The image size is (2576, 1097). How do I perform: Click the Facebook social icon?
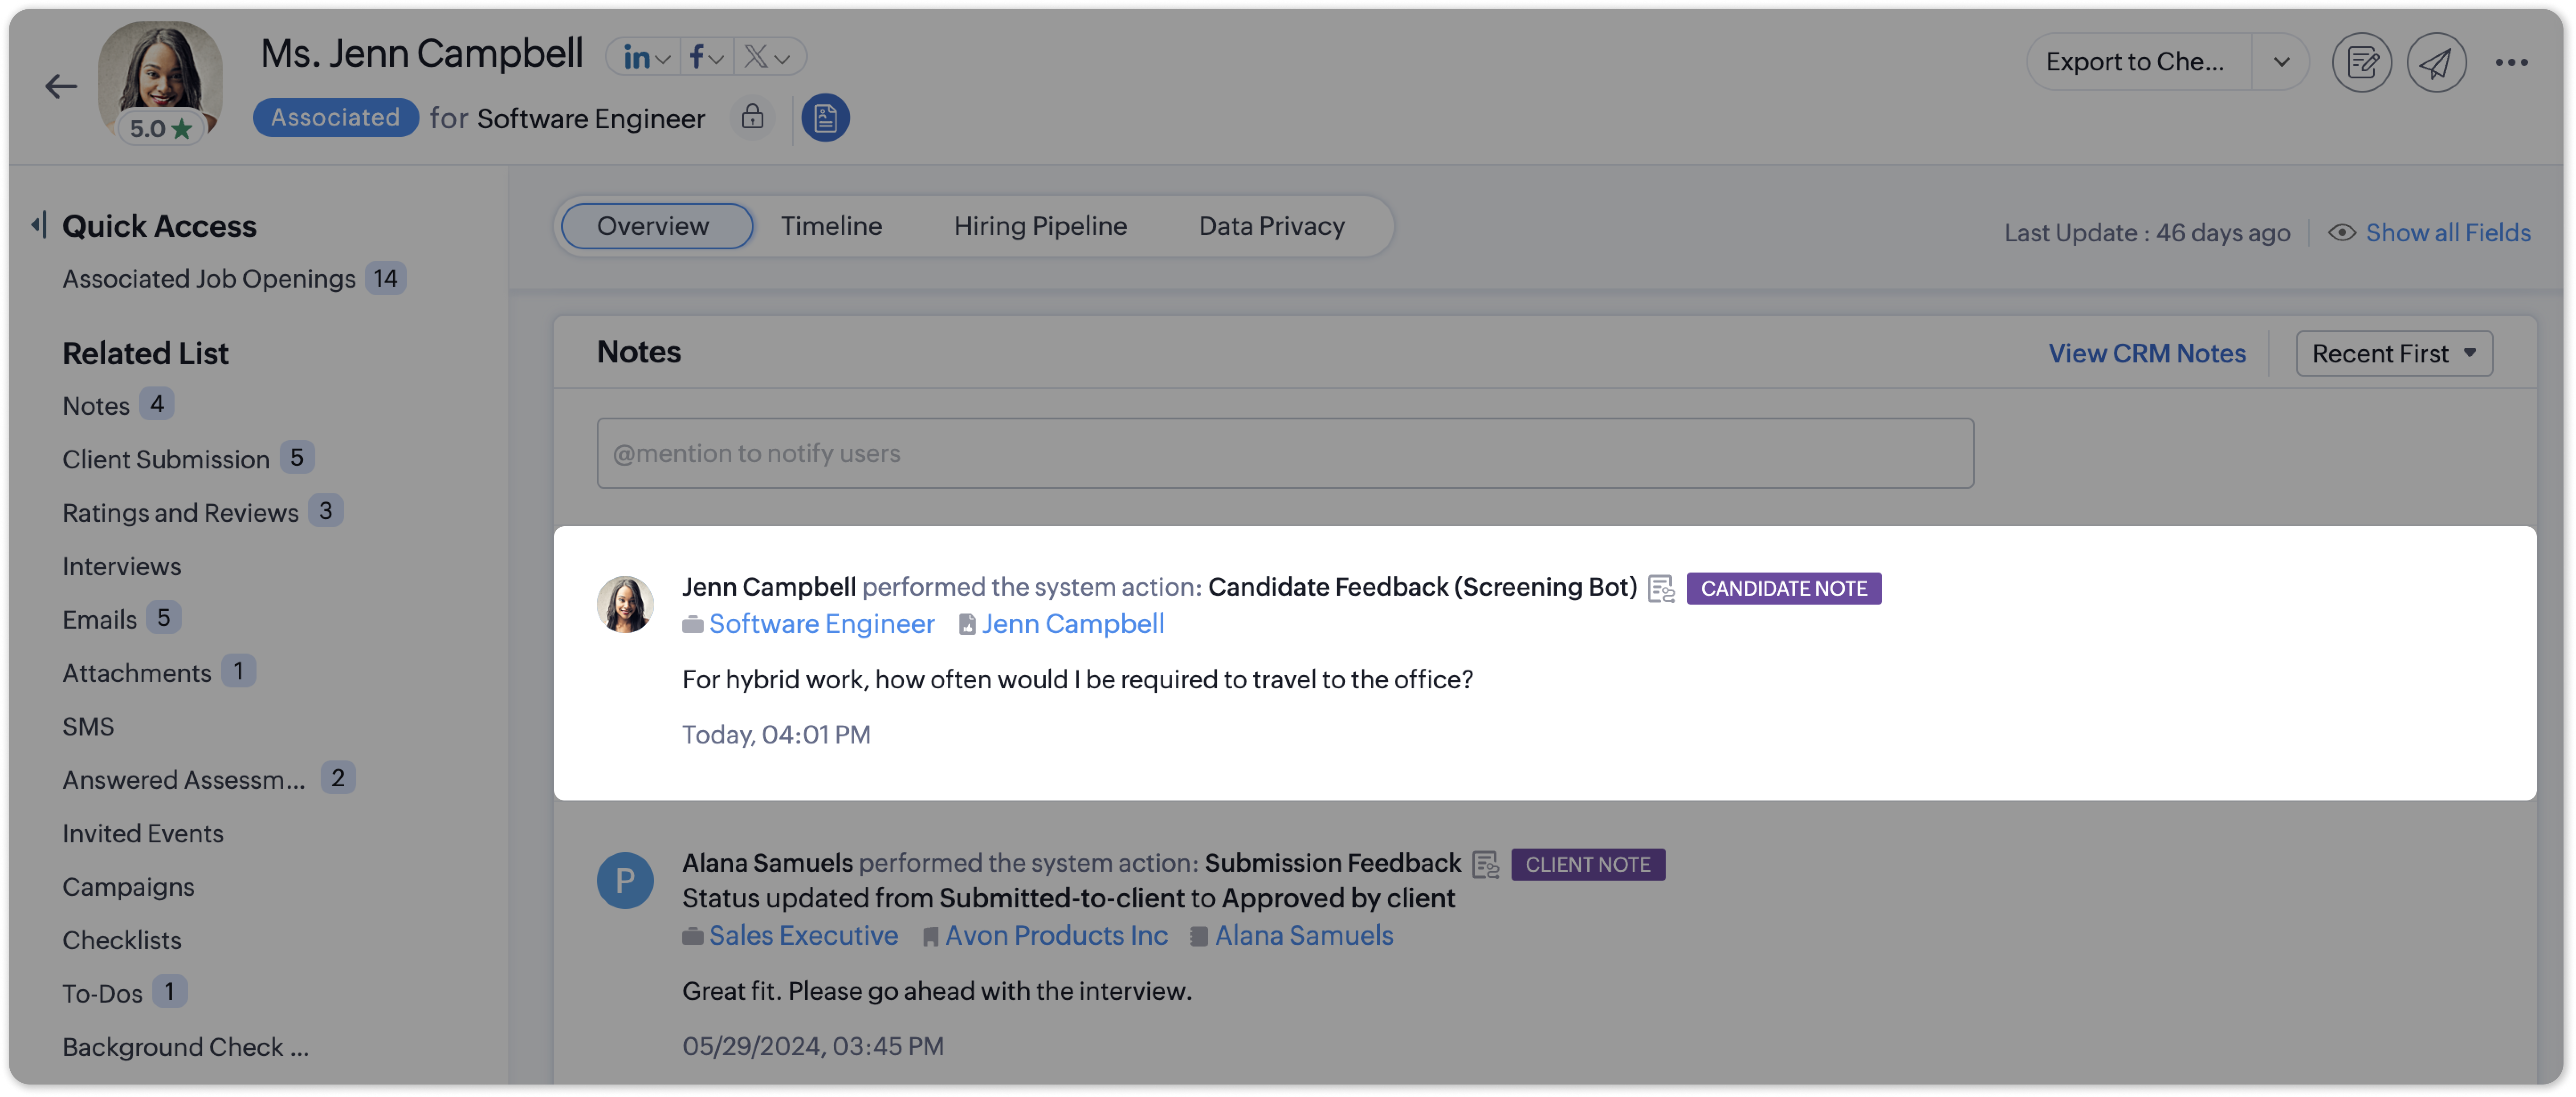(x=696, y=57)
